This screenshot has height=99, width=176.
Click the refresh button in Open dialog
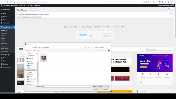coord(89,47)
